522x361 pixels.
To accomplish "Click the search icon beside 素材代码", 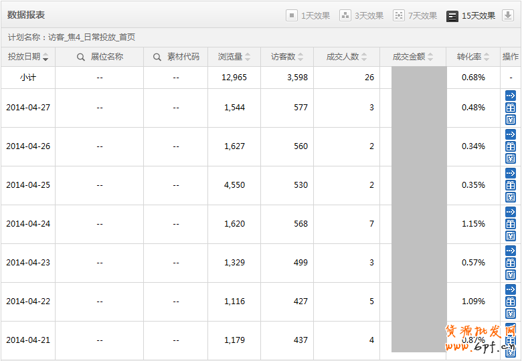I will point(157,57).
